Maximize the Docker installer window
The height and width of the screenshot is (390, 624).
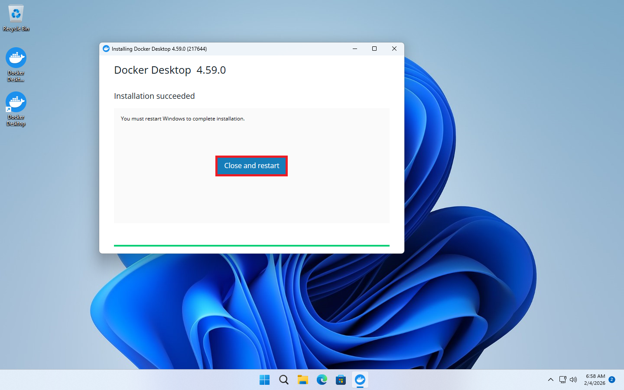374,49
